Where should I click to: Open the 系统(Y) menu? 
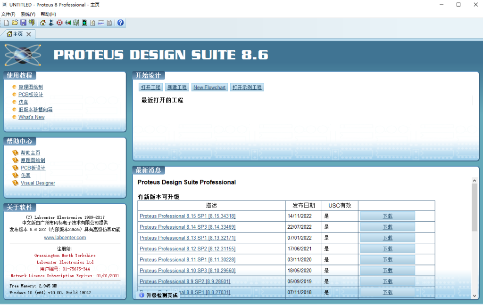coord(28,14)
